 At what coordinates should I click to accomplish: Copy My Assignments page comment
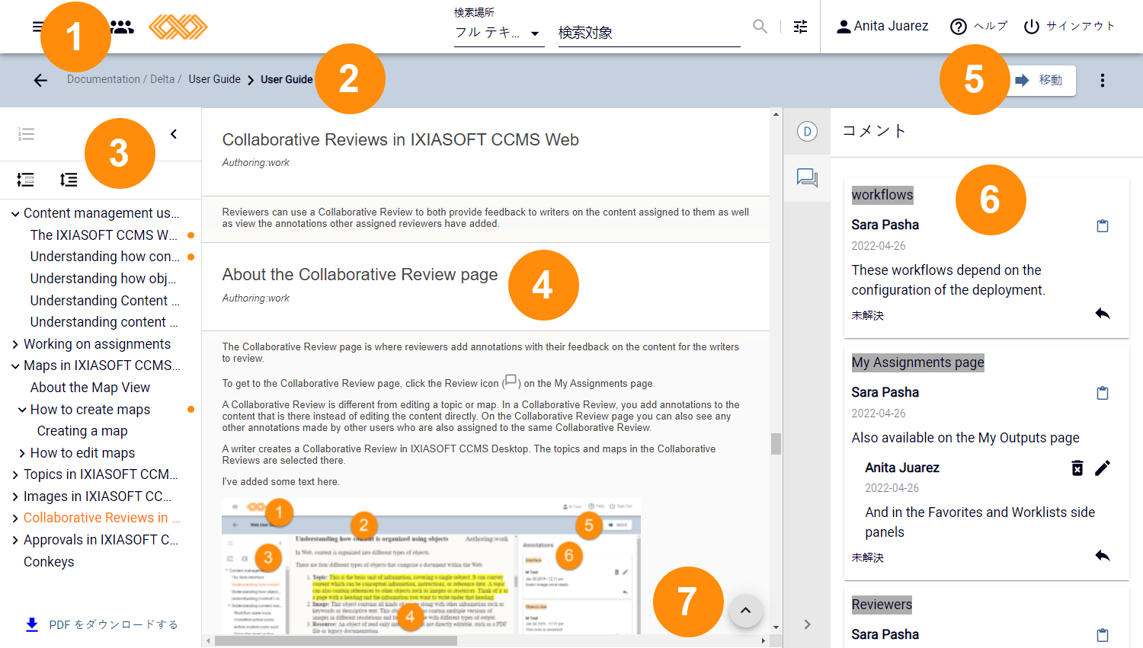tap(1102, 393)
